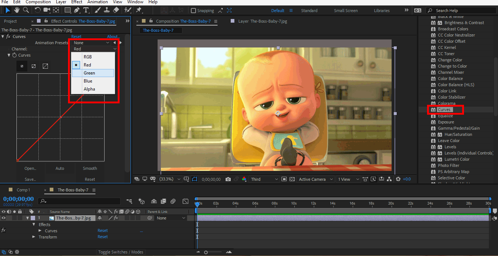Viewport: 498px width, 256px height.
Task: Expand the Transform property group
Action: pyautogui.click(x=34, y=237)
